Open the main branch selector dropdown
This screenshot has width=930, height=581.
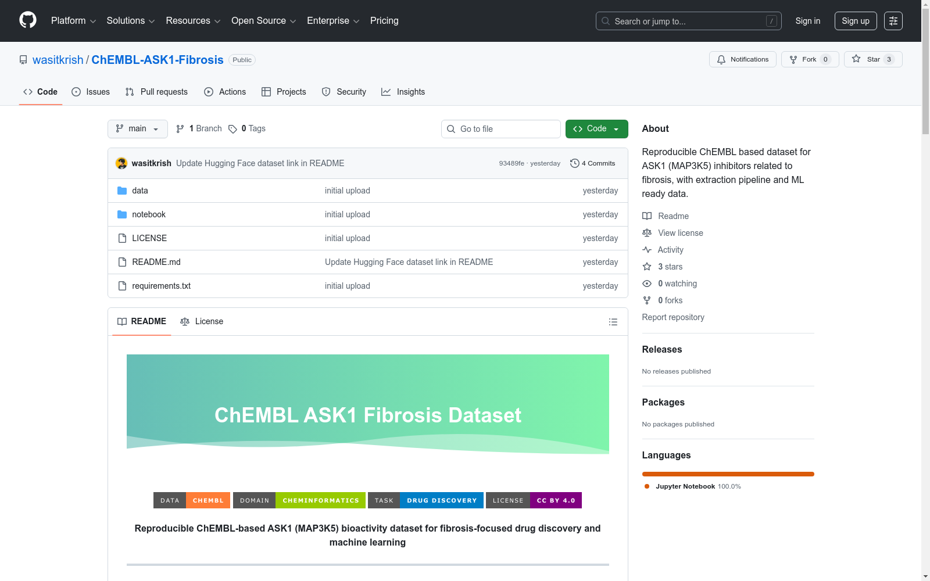click(138, 129)
